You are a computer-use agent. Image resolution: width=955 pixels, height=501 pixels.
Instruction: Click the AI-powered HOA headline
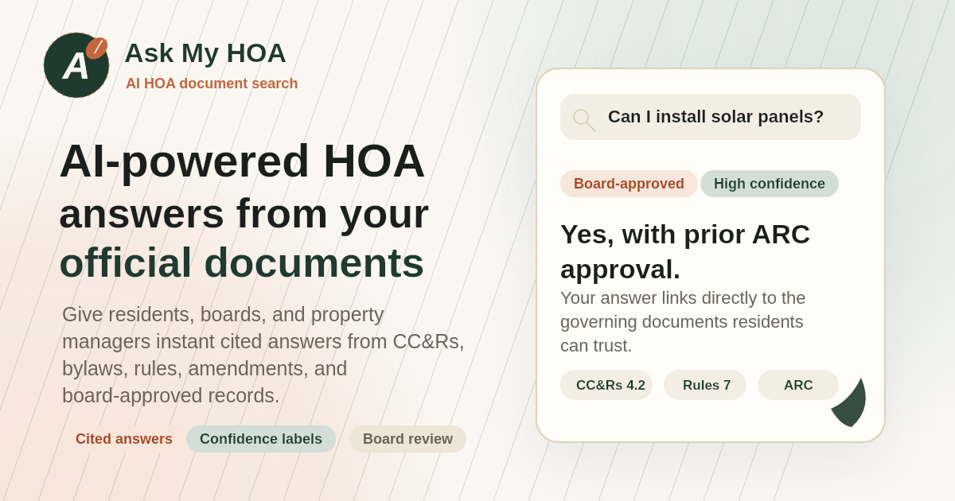tap(242, 161)
